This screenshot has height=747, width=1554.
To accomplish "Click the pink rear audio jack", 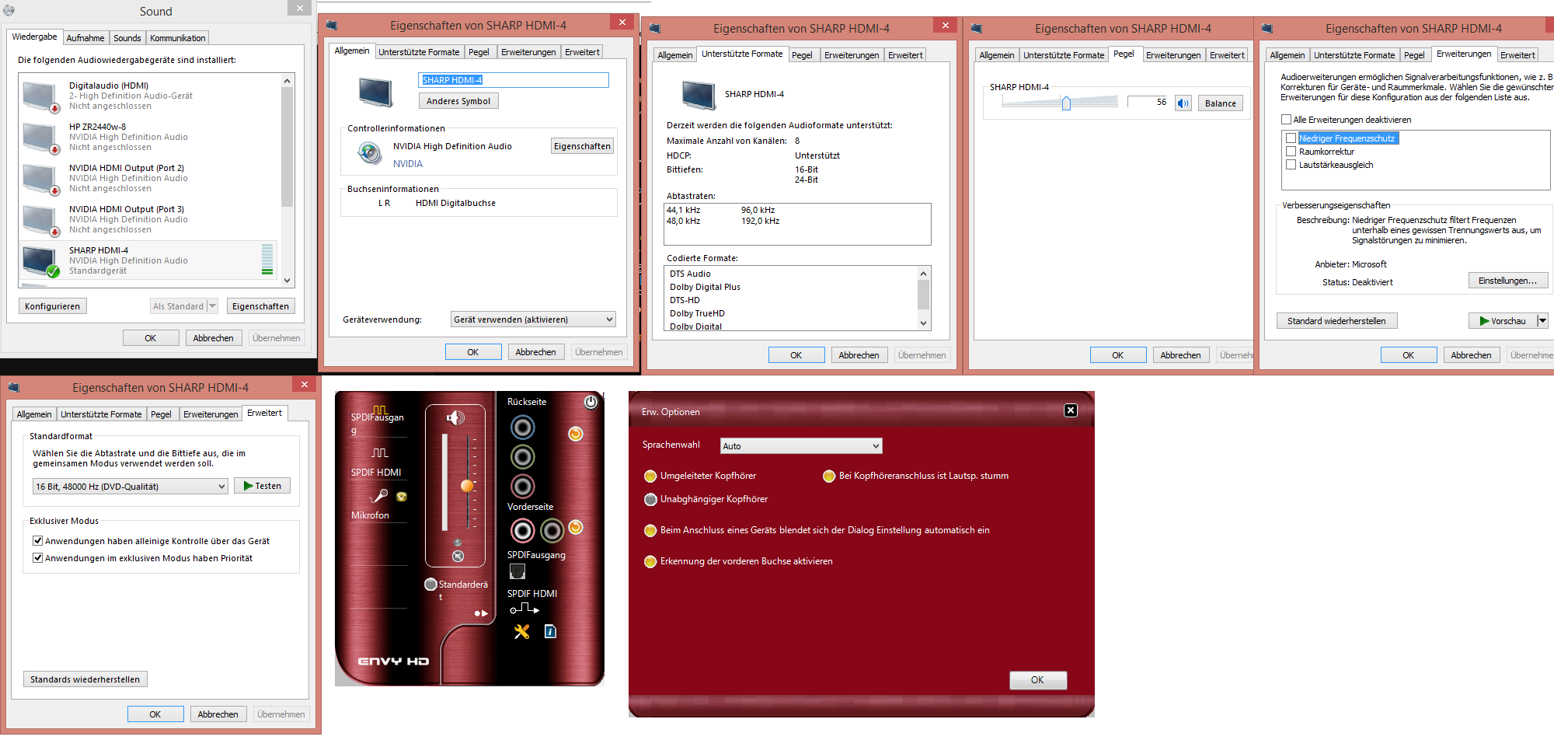I will 522,487.
